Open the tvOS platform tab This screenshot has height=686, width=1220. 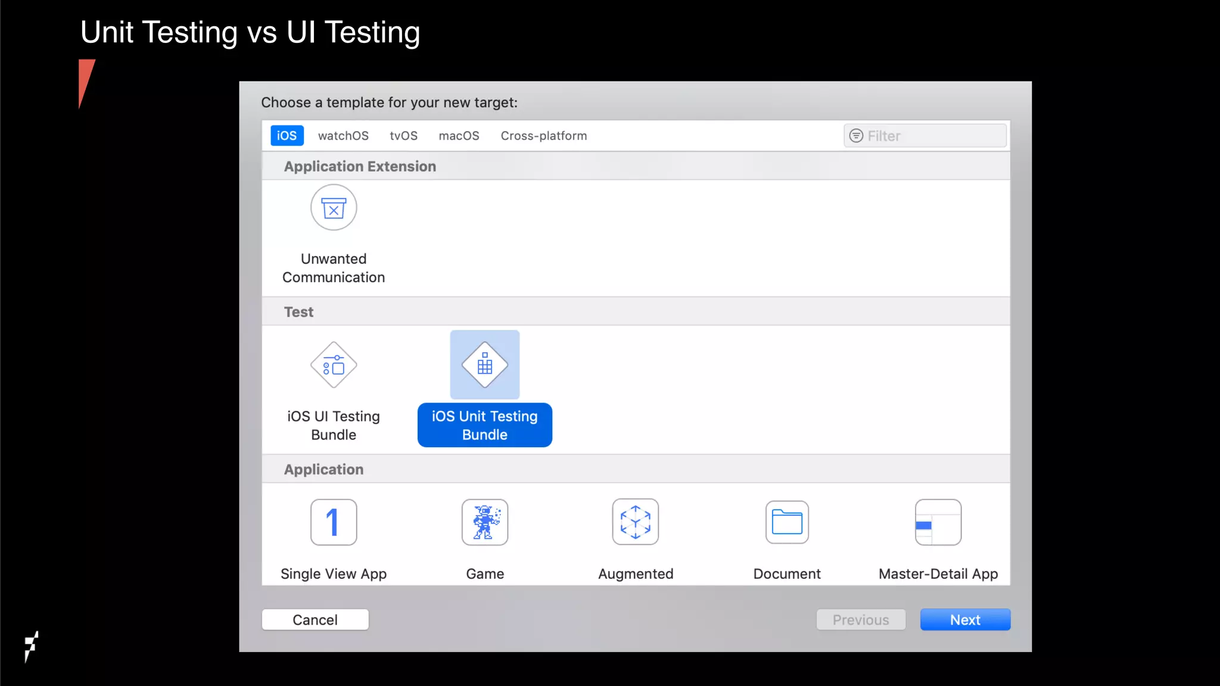(x=403, y=136)
